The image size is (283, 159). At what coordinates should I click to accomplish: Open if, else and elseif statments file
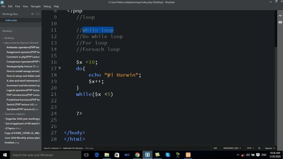23,80
